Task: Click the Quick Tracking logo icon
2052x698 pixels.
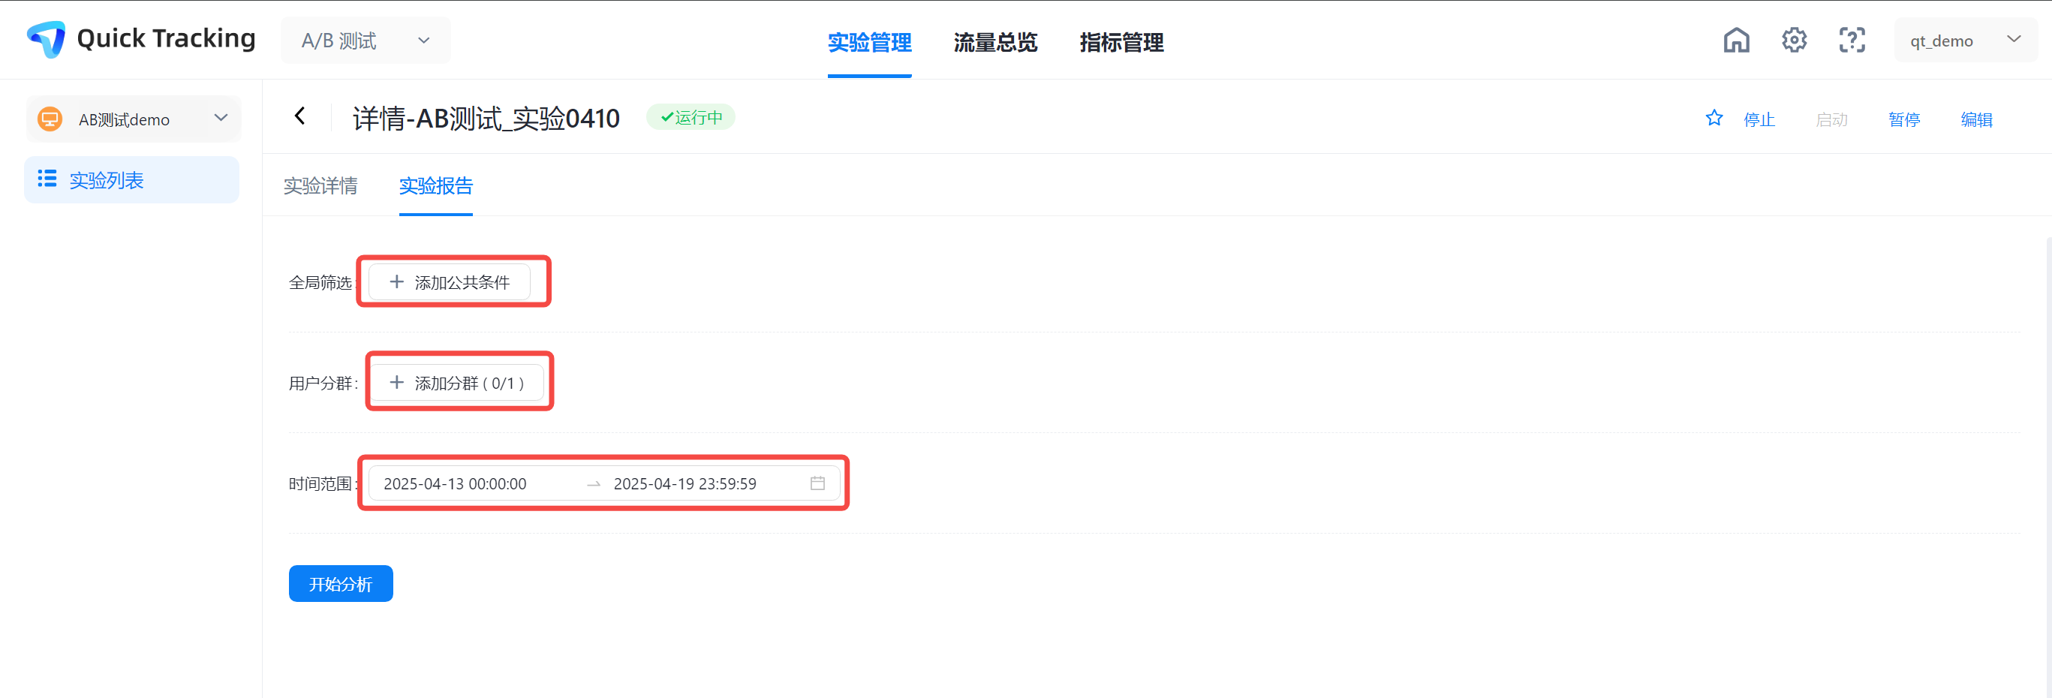Action: (x=47, y=39)
